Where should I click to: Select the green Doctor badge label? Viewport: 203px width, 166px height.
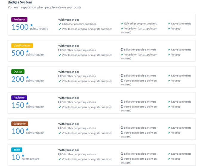(x=18, y=71)
